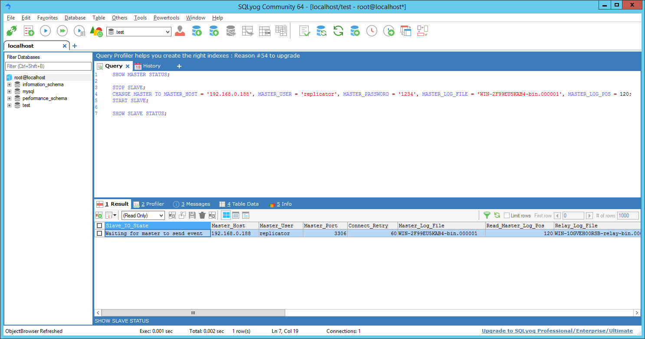Viewport: 645px width, 339px height.
Task: Go to the next page of rows
Action: tap(589, 216)
